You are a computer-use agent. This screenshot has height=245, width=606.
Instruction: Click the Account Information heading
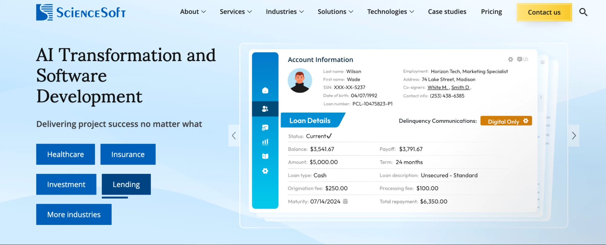tap(320, 60)
